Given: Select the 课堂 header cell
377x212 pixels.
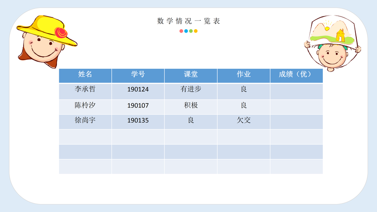Looking at the screenshot, I should tap(191, 76).
